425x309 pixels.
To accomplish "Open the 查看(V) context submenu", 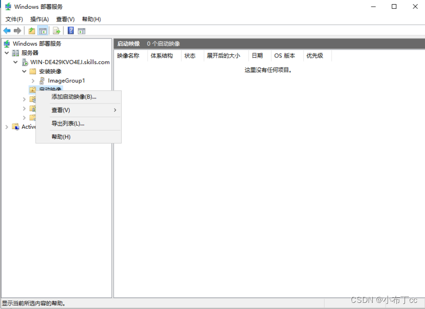I will tap(79, 110).
